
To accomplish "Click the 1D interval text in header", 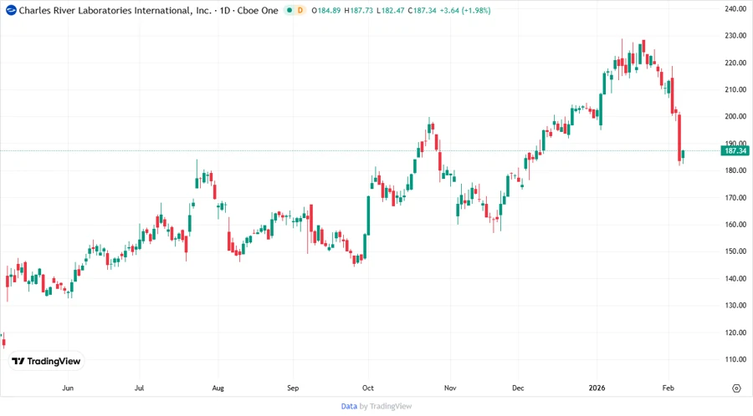I will pyautogui.click(x=225, y=10).
